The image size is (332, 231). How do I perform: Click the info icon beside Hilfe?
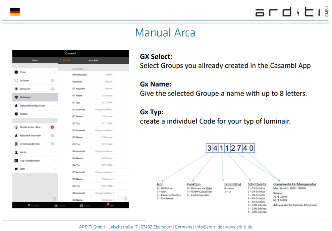(16, 169)
